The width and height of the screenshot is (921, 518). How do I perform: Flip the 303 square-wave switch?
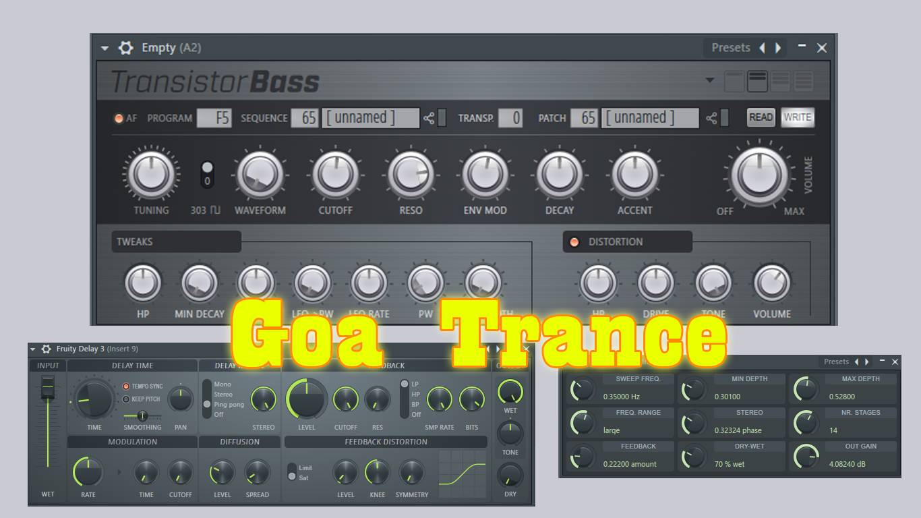click(x=207, y=174)
